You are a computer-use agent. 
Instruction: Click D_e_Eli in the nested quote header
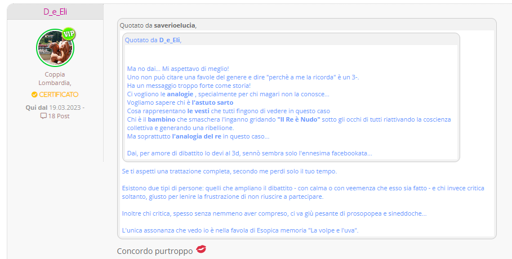(170, 40)
